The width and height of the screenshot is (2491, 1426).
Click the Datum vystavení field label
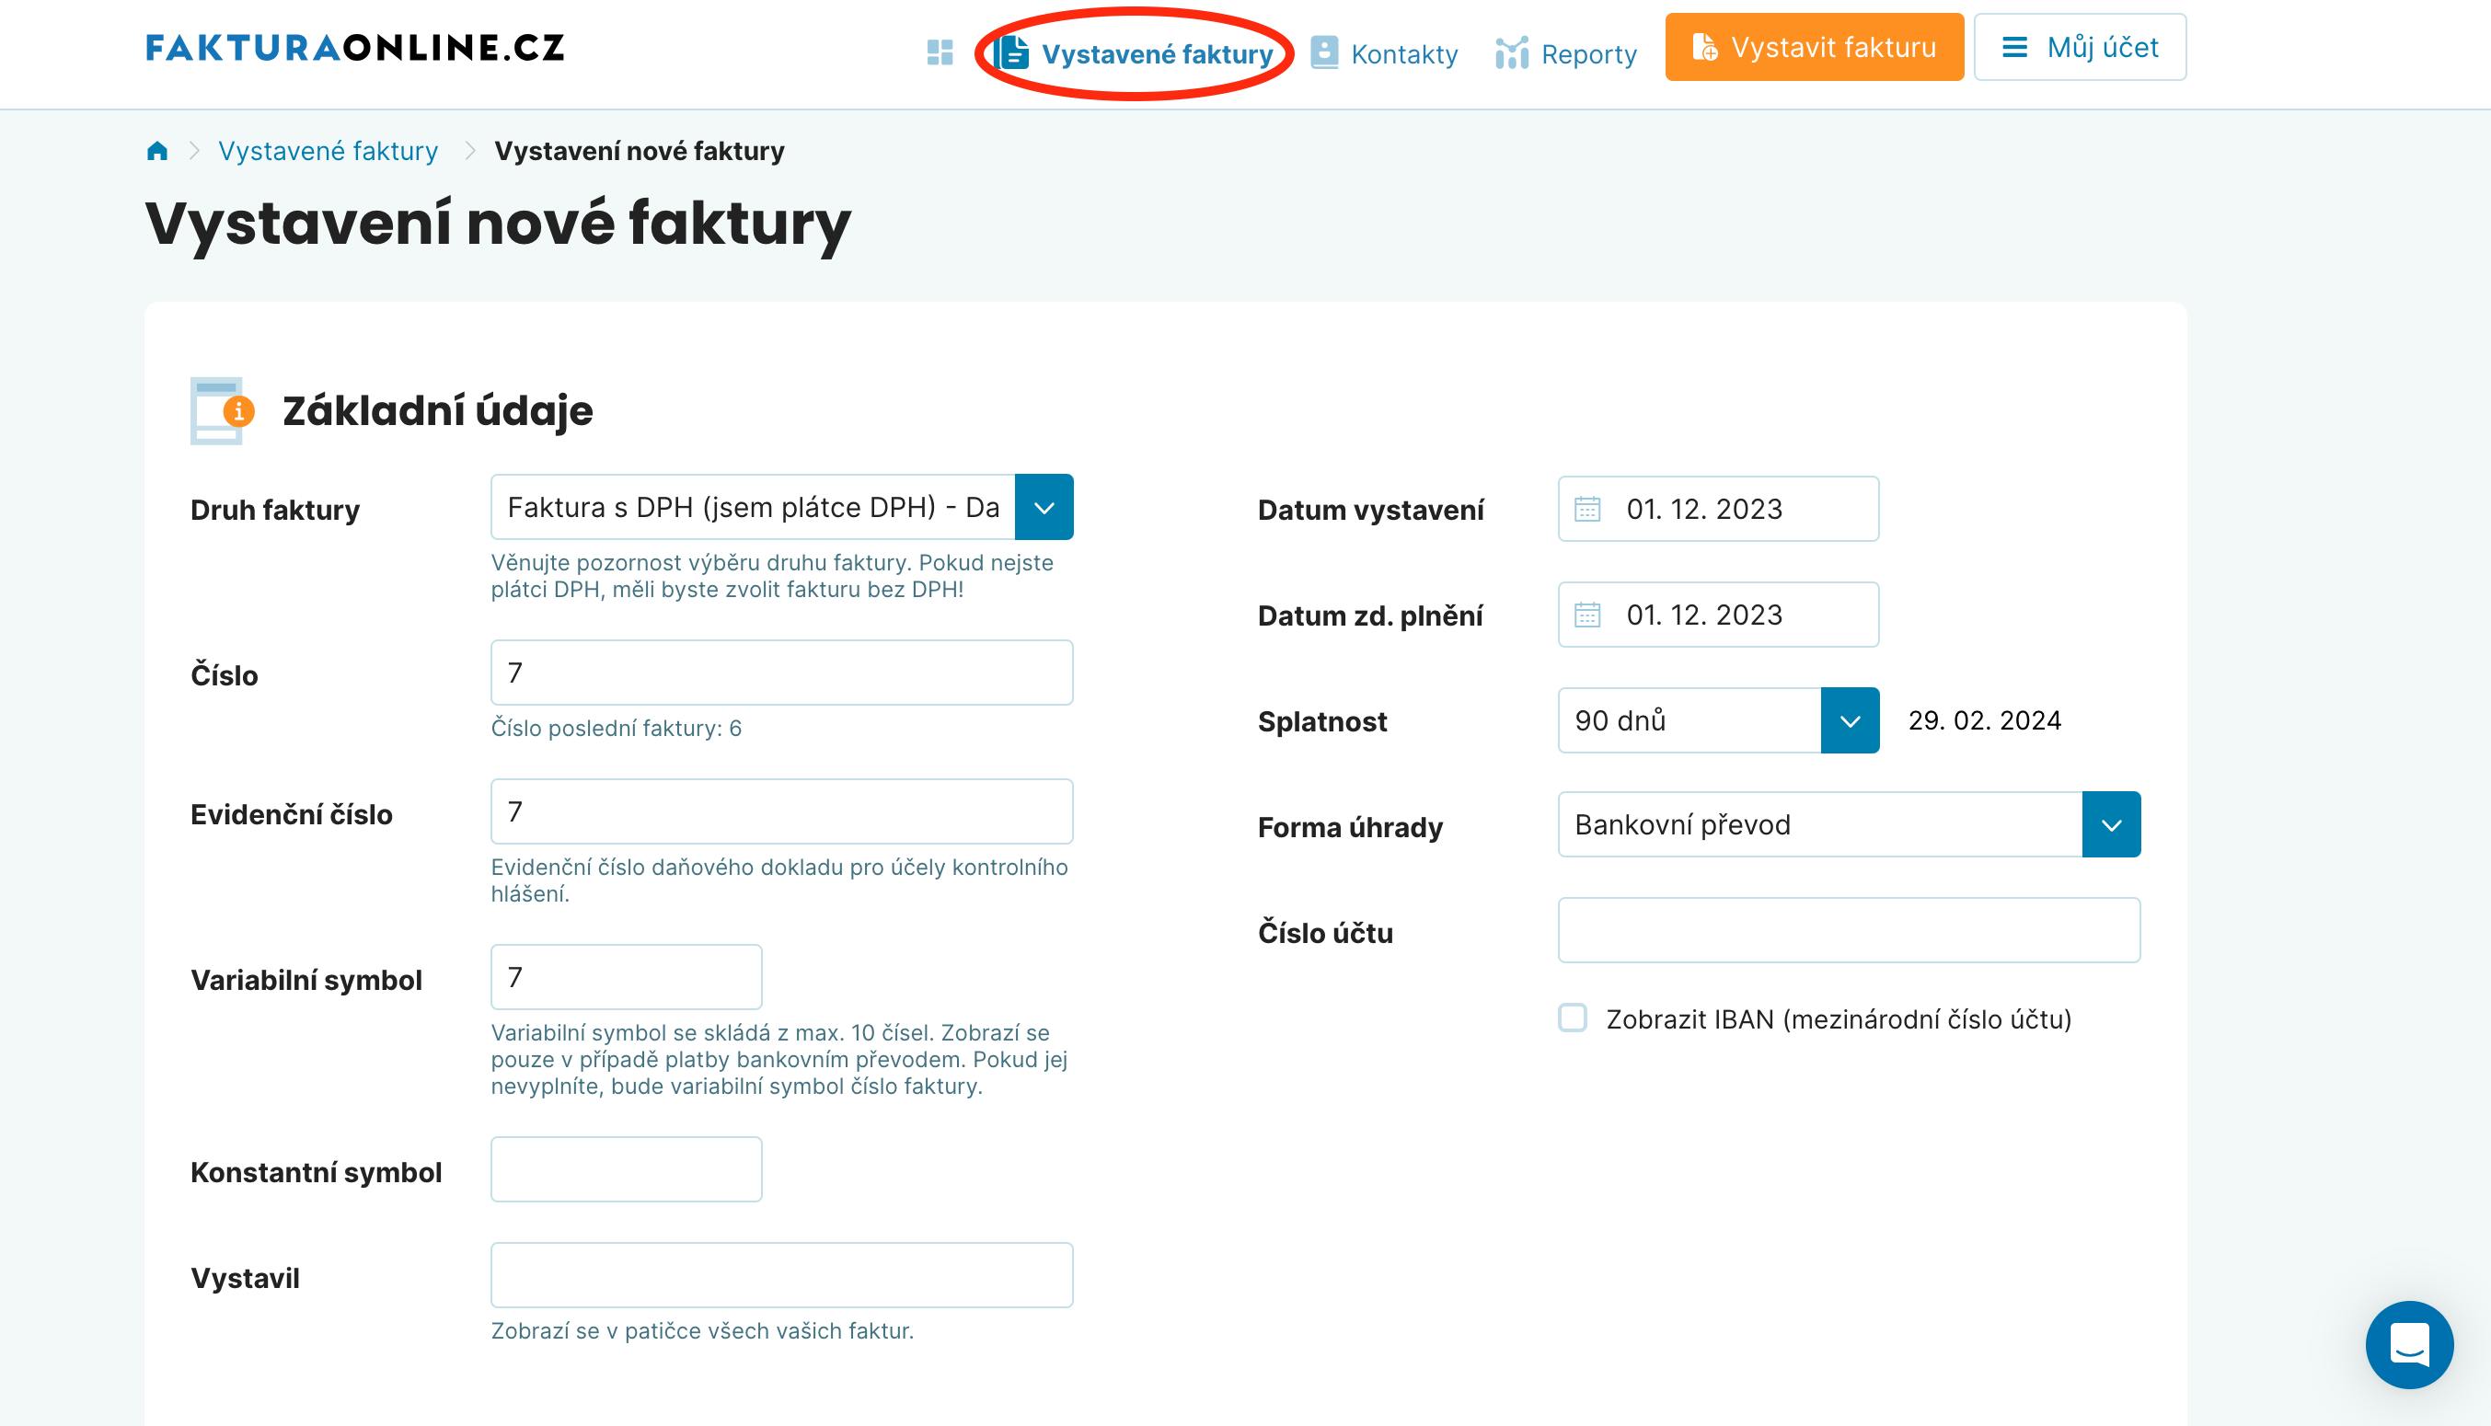coord(1370,511)
